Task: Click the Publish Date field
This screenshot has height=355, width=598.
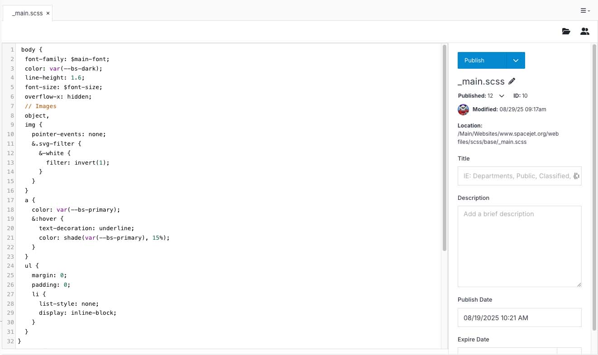Action: tap(519, 317)
